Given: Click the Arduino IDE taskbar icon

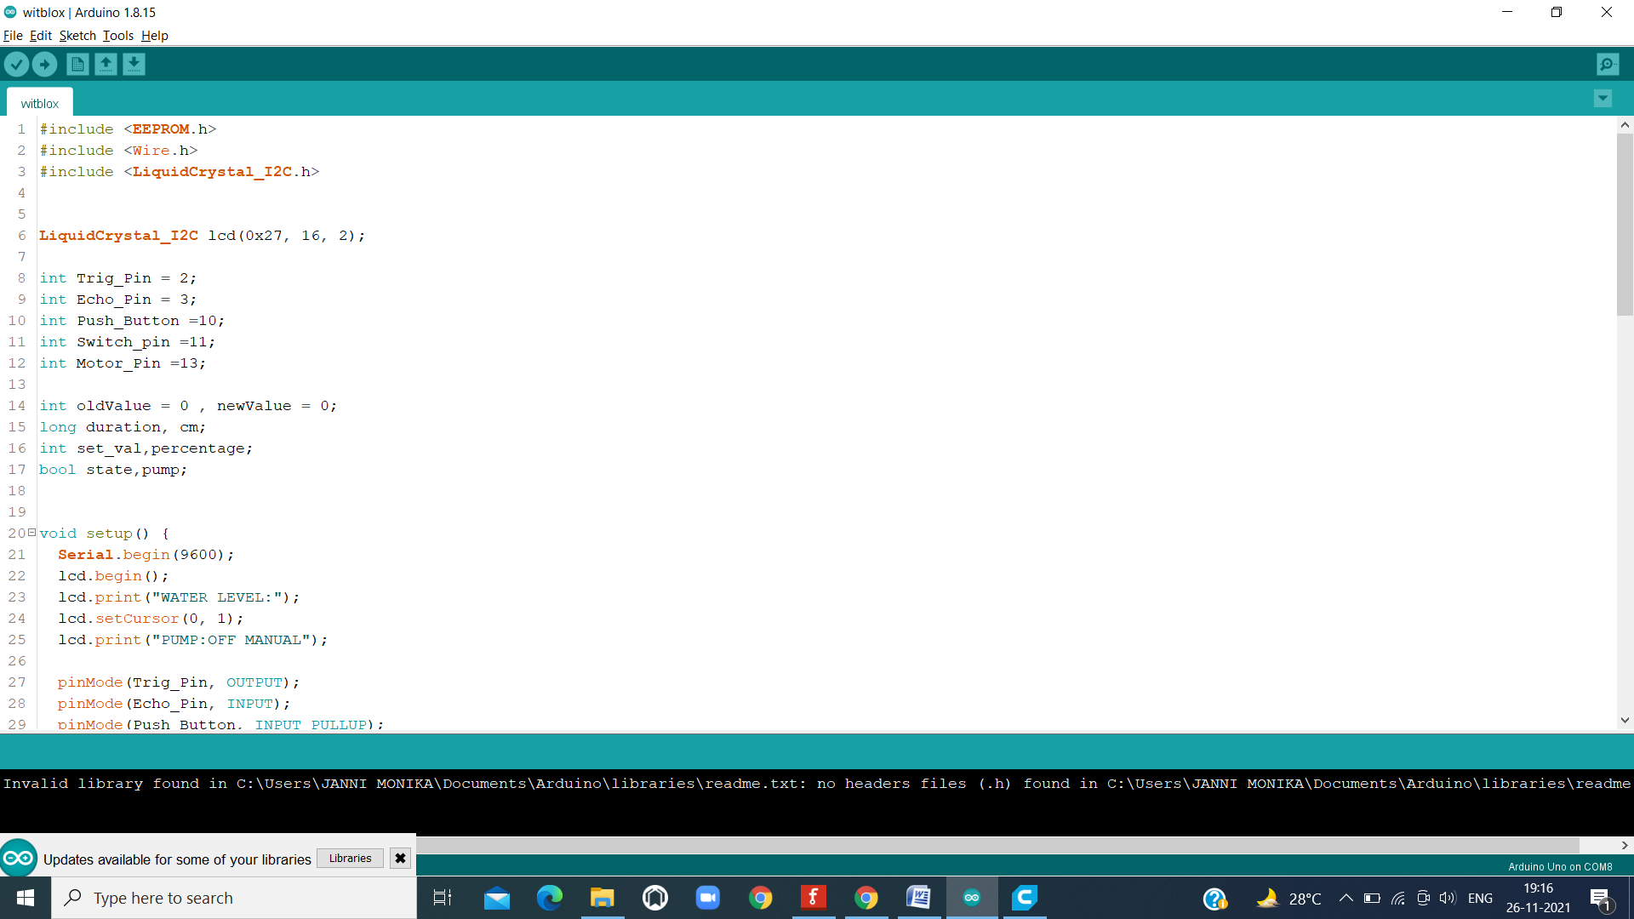Looking at the screenshot, I should point(972,897).
